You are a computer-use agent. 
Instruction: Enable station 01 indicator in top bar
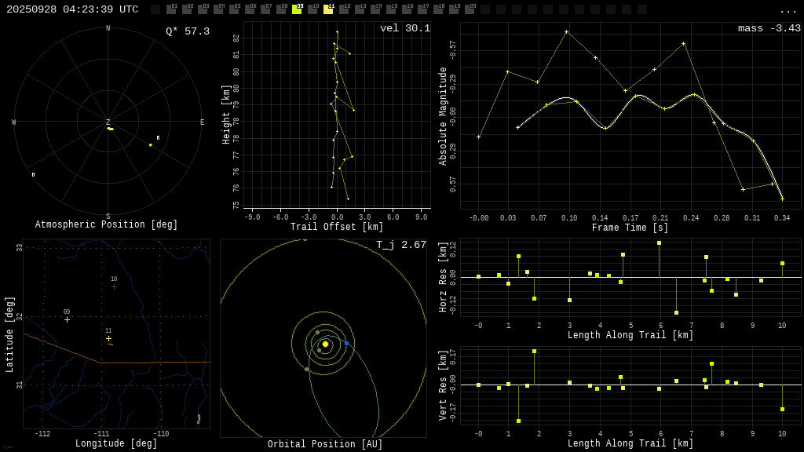coord(171,9)
